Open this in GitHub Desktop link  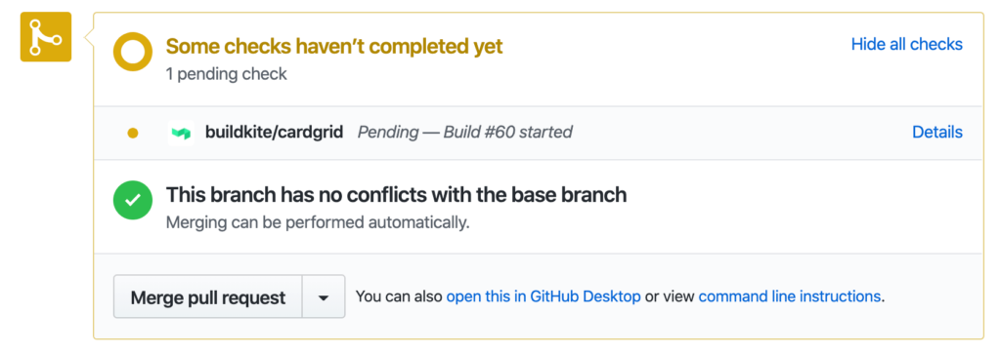[544, 296]
